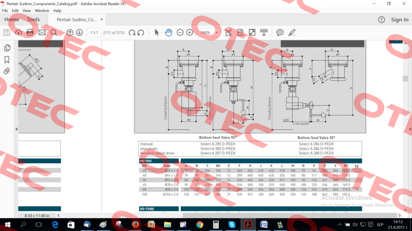The width and height of the screenshot is (412, 231).
Task: Open zoom level 100% dropdown
Action: point(217,33)
